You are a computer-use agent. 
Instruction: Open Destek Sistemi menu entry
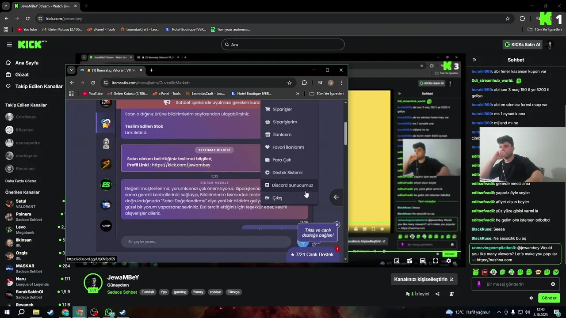click(x=289, y=173)
